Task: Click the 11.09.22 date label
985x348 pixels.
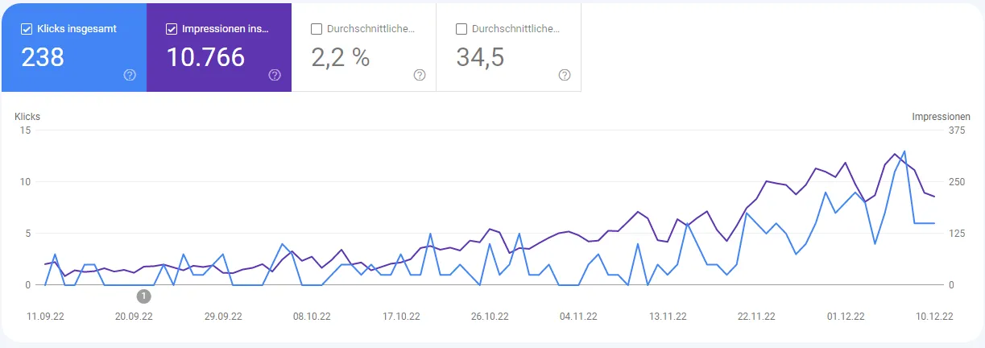Action: pos(45,317)
